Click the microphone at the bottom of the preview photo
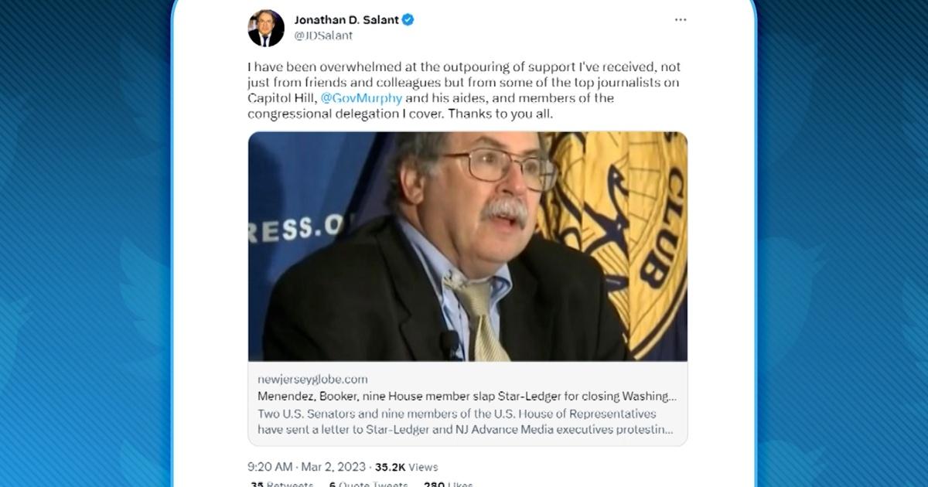 449,346
